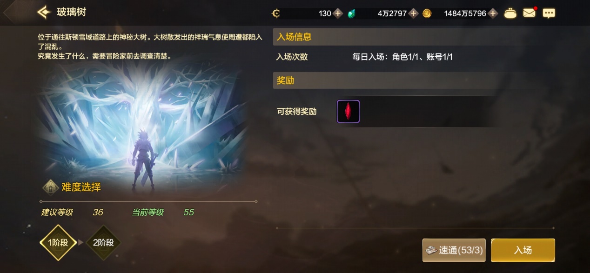This screenshot has height=273, width=590.
Task: Click the 玻璃树 dungeon title
Action: 71,12
